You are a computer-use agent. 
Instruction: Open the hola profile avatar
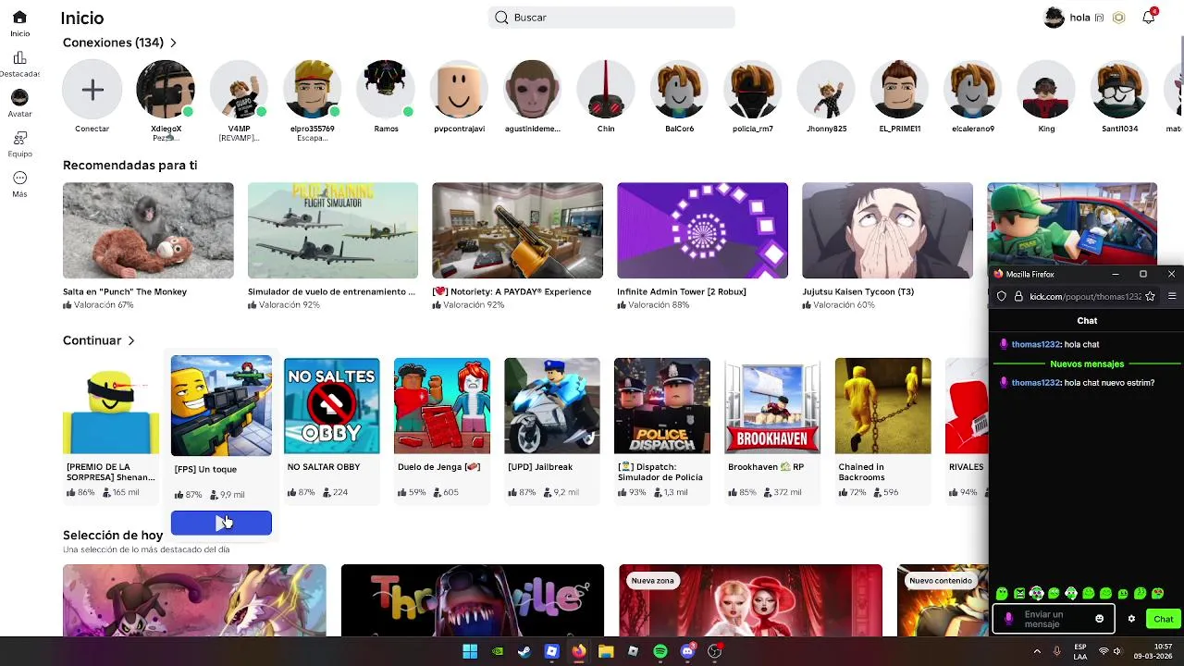(x=1054, y=18)
